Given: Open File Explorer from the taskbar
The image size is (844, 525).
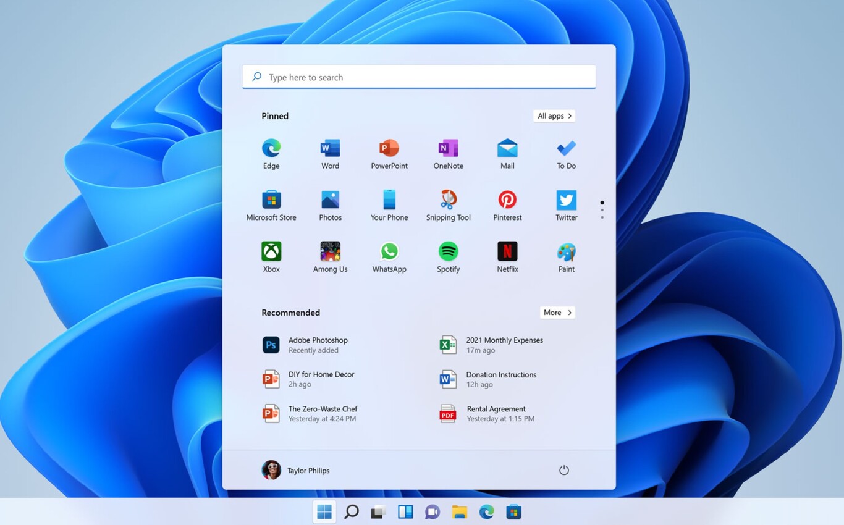Looking at the screenshot, I should coord(458,511).
